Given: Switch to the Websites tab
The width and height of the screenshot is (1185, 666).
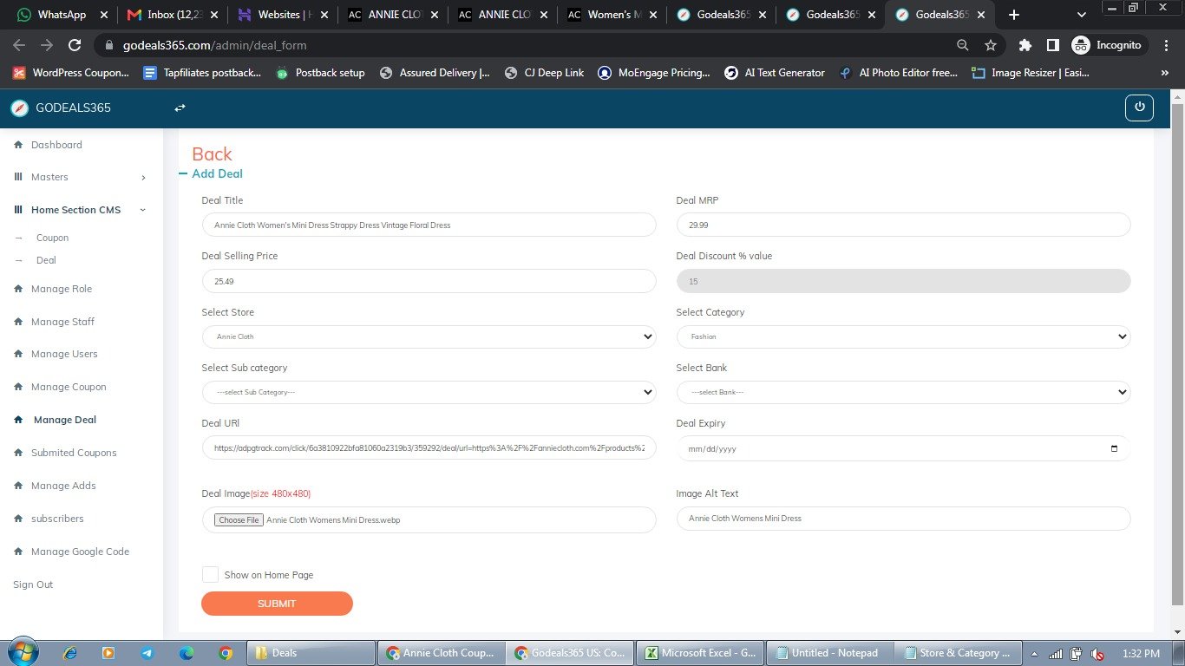Looking at the screenshot, I should point(280,15).
